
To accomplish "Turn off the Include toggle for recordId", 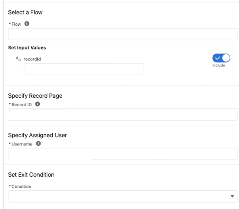I will [x=221, y=58].
